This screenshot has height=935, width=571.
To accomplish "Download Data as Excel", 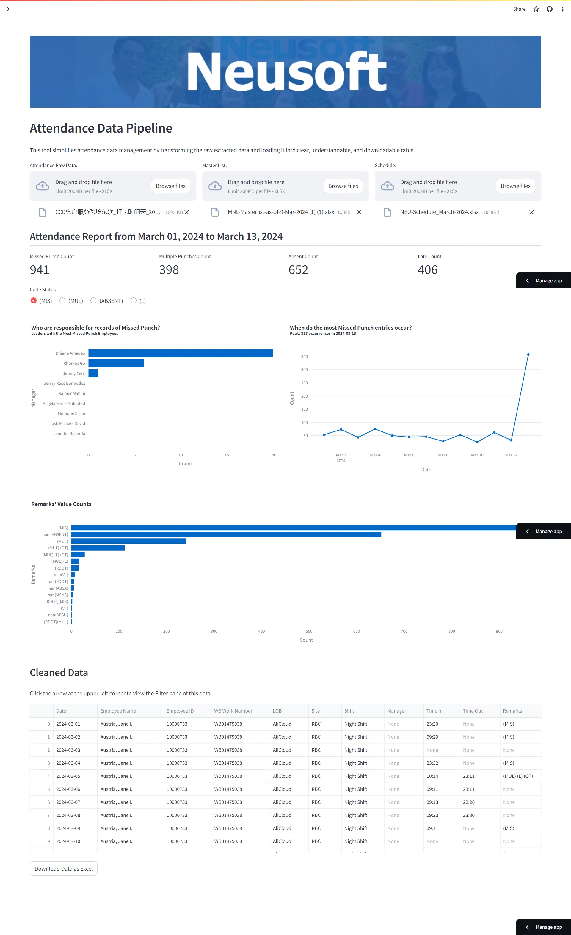I will (x=64, y=869).
